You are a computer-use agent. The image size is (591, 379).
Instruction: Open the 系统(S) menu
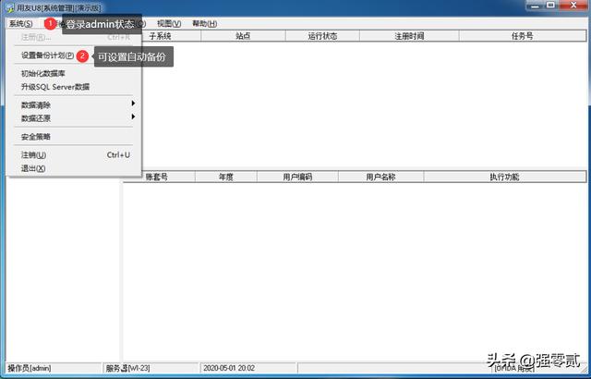[20, 23]
